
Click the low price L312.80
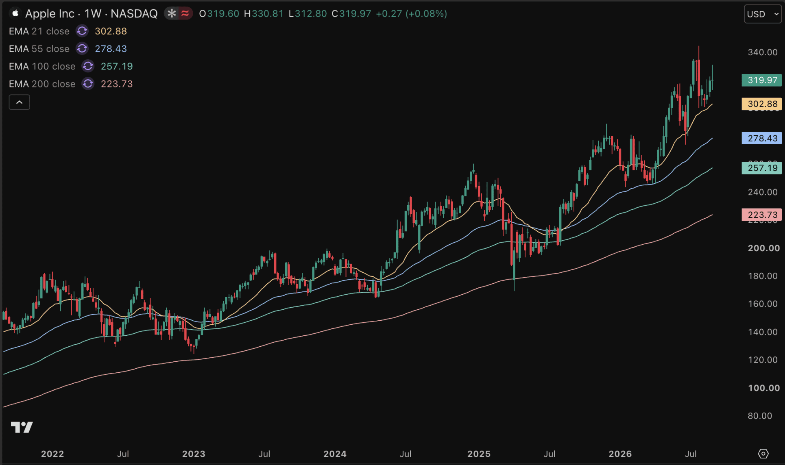tap(307, 13)
